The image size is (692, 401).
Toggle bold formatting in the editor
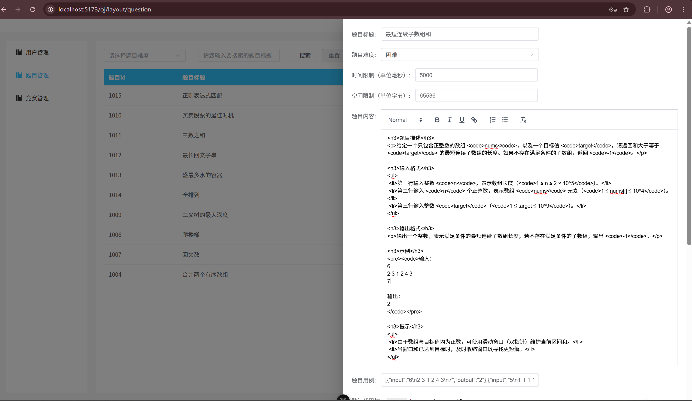pyautogui.click(x=437, y=120)
